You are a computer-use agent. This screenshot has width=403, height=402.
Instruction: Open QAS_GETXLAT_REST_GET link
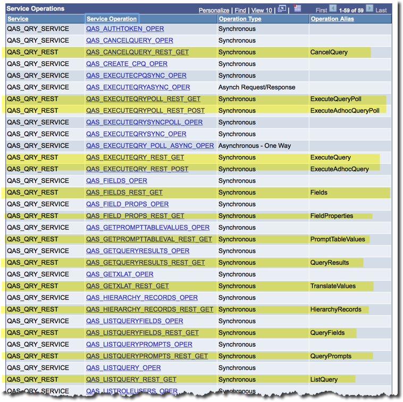tap(127, 286)
